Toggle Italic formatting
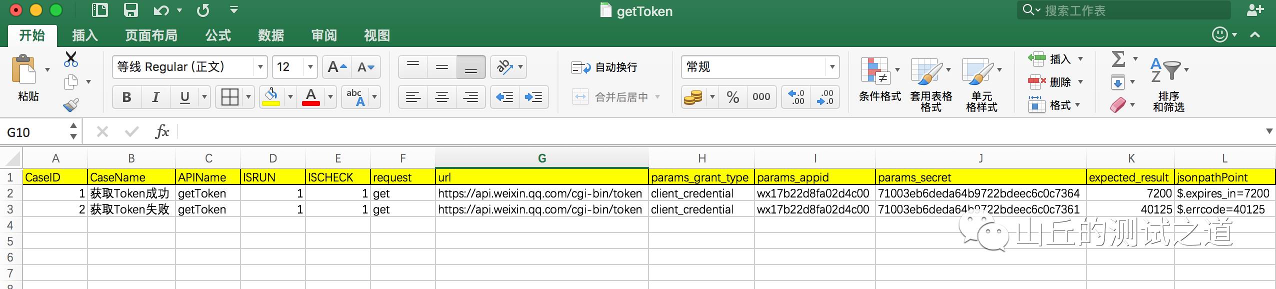This screenshot has height=289, width=1276. click(155, 97)
